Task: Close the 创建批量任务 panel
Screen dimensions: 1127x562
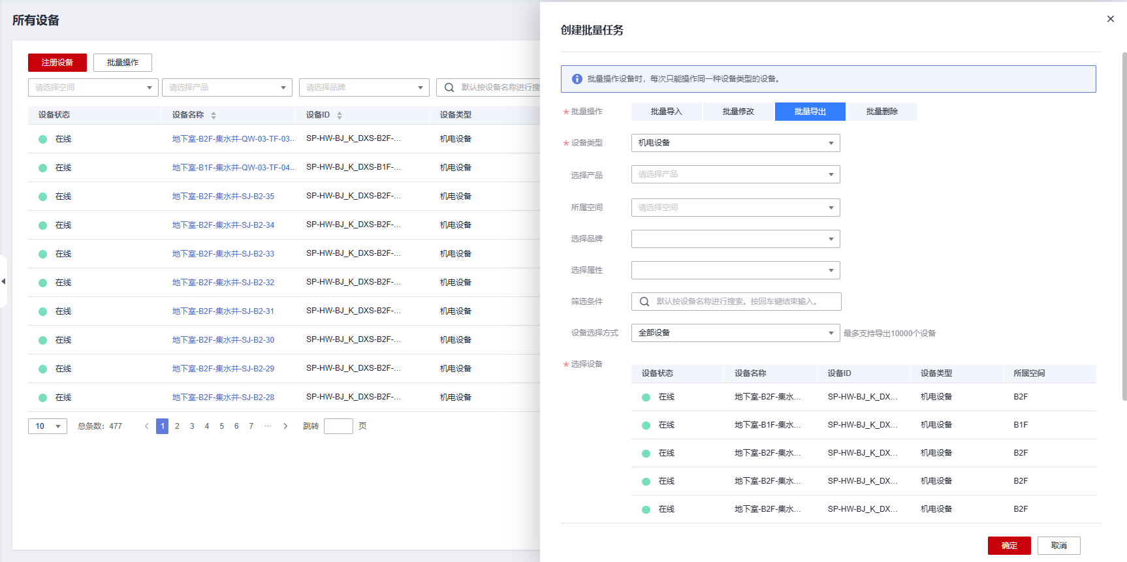Action: coord(1110,19)
